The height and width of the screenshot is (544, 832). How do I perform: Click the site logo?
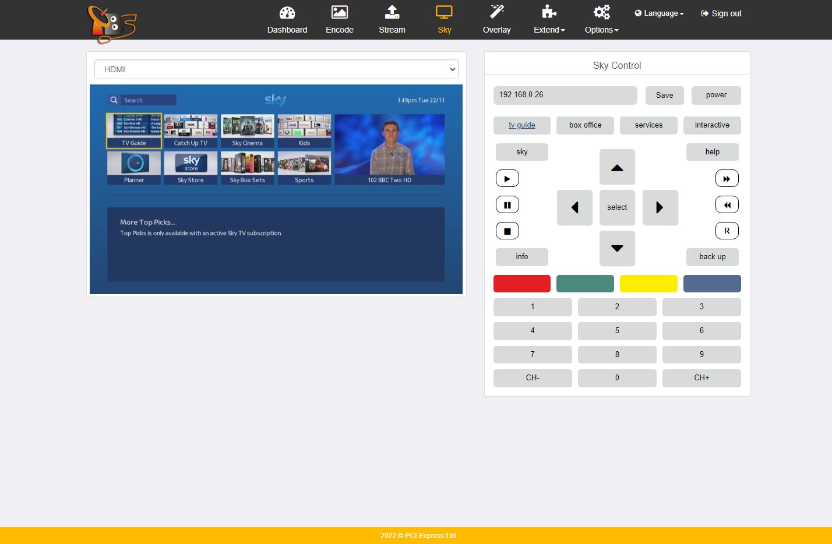click(111, 24)
